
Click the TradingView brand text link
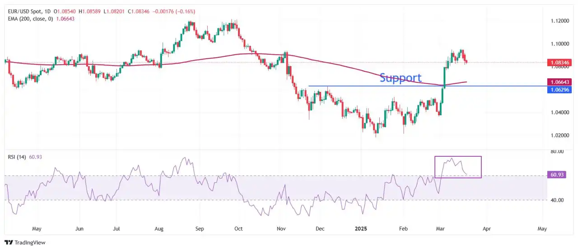click(31, 242)
